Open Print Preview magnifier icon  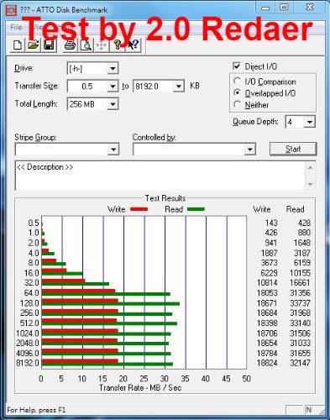point(86,45)
